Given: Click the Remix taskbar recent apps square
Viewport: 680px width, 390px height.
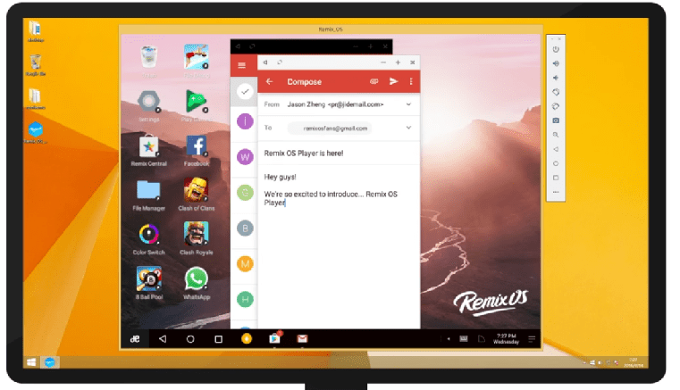Looking at the screenshot, I should 219,339.
